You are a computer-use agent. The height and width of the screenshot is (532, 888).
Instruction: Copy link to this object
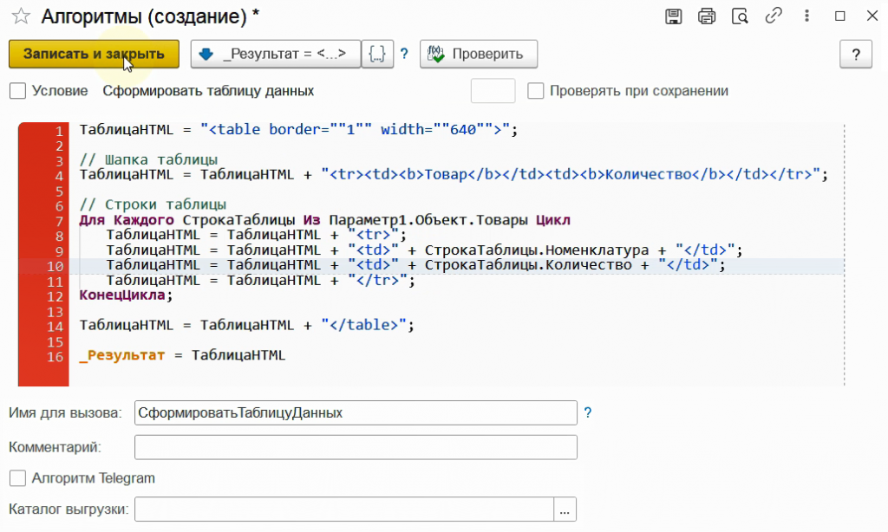[773, 16]
